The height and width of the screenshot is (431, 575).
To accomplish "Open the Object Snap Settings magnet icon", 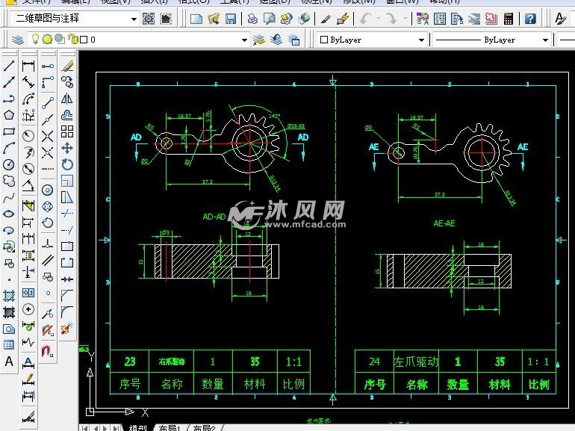I will point(48,351).
